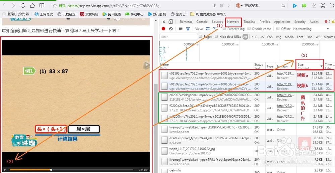Select the inspect element cursor icon
Viewport: 335px width, 173px height.
[164, 22]
